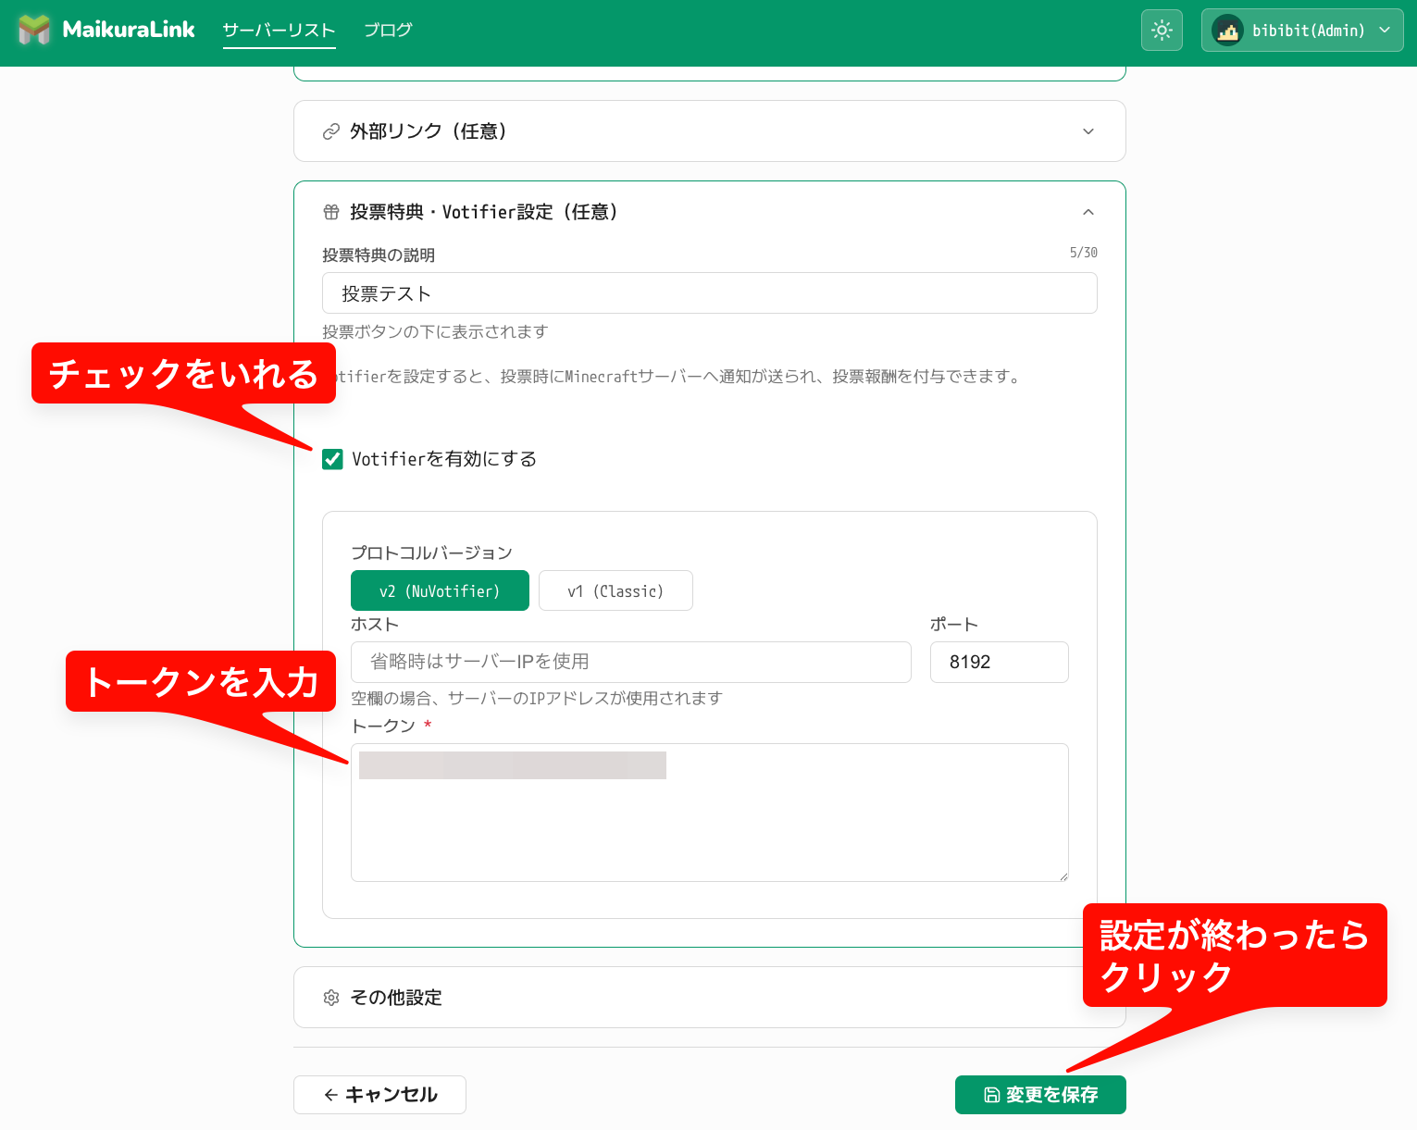Click the bibibit user avatar icon
The height and width of the screenshot is (1130, 1417).
point(1227,31)
